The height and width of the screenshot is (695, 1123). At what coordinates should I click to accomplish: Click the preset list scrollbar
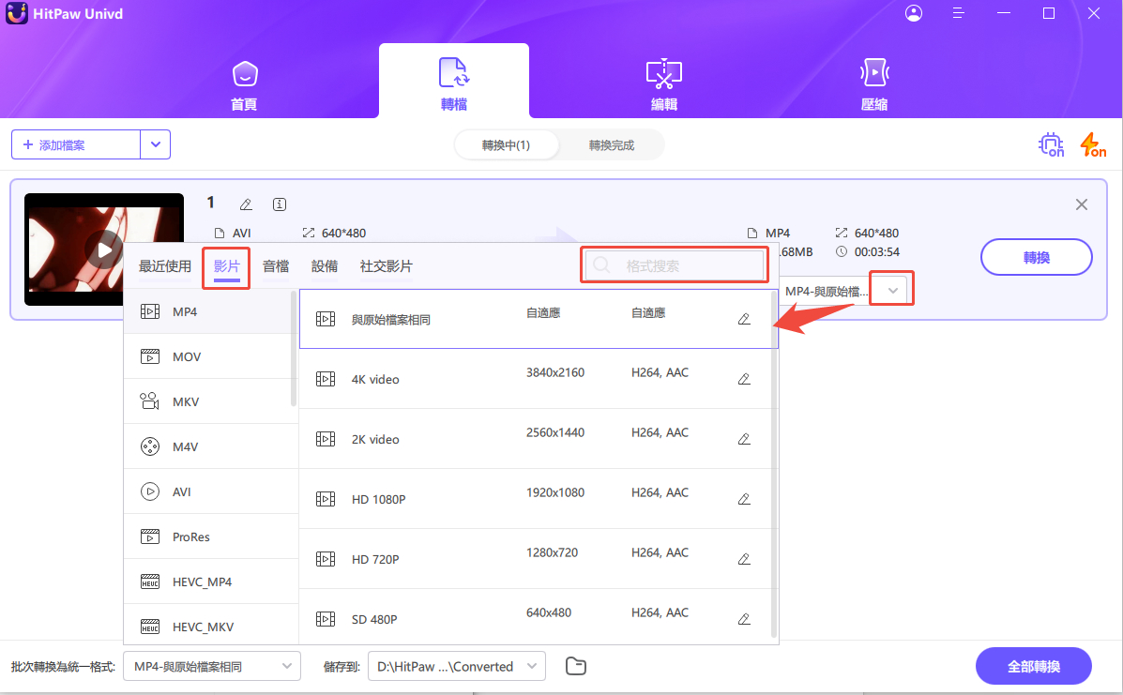coord(773,464)
